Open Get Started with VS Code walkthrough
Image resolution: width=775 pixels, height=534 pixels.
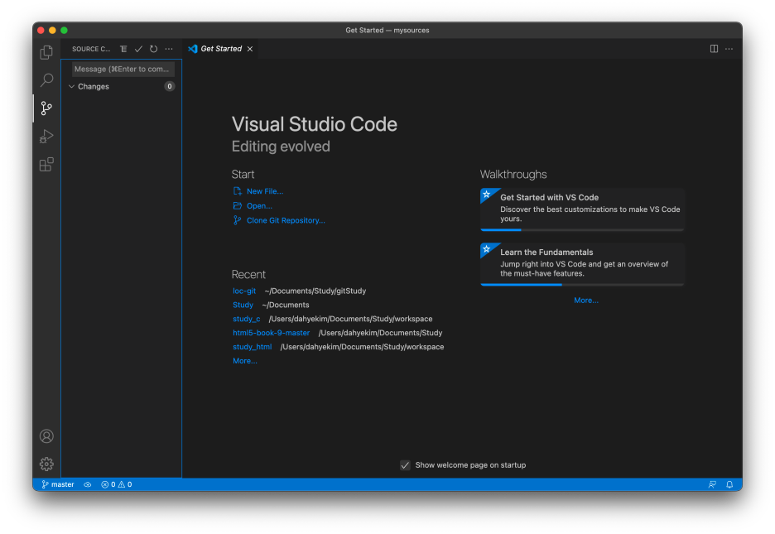582,209
